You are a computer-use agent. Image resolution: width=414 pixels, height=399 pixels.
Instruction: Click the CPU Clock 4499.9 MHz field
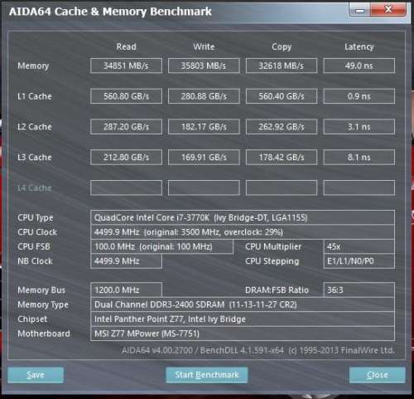[243, 232]
